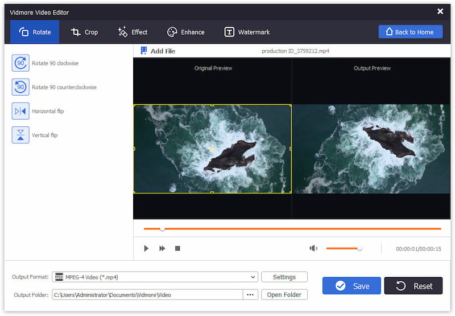
Task: Expand the Output Format dropdown
Action: [253, 277]
